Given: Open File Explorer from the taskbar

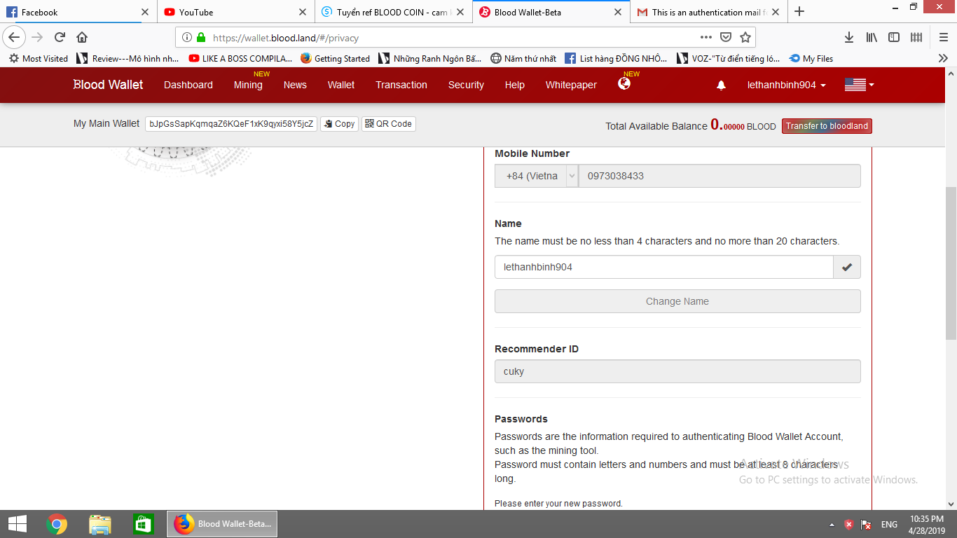Looking at the screenshot, I should pos(100,524).
